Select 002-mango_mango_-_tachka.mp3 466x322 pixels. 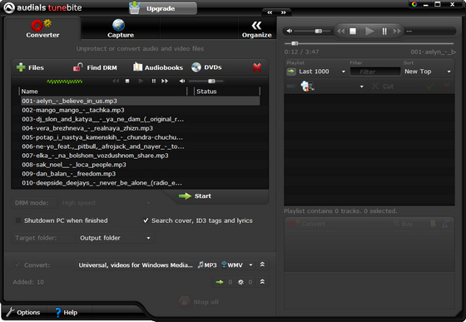click(141, 110)
